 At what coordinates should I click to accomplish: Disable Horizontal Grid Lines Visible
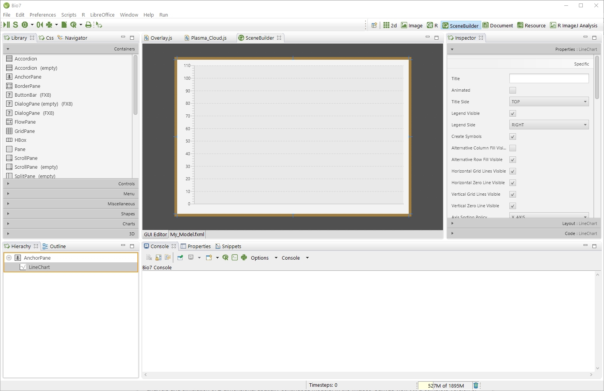pyautogui.click(x=513, y=171)
